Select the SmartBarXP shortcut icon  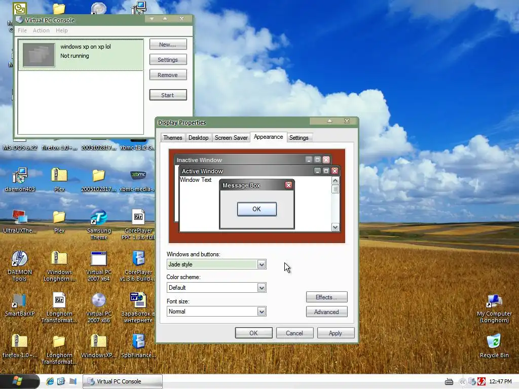coord(20,300)
